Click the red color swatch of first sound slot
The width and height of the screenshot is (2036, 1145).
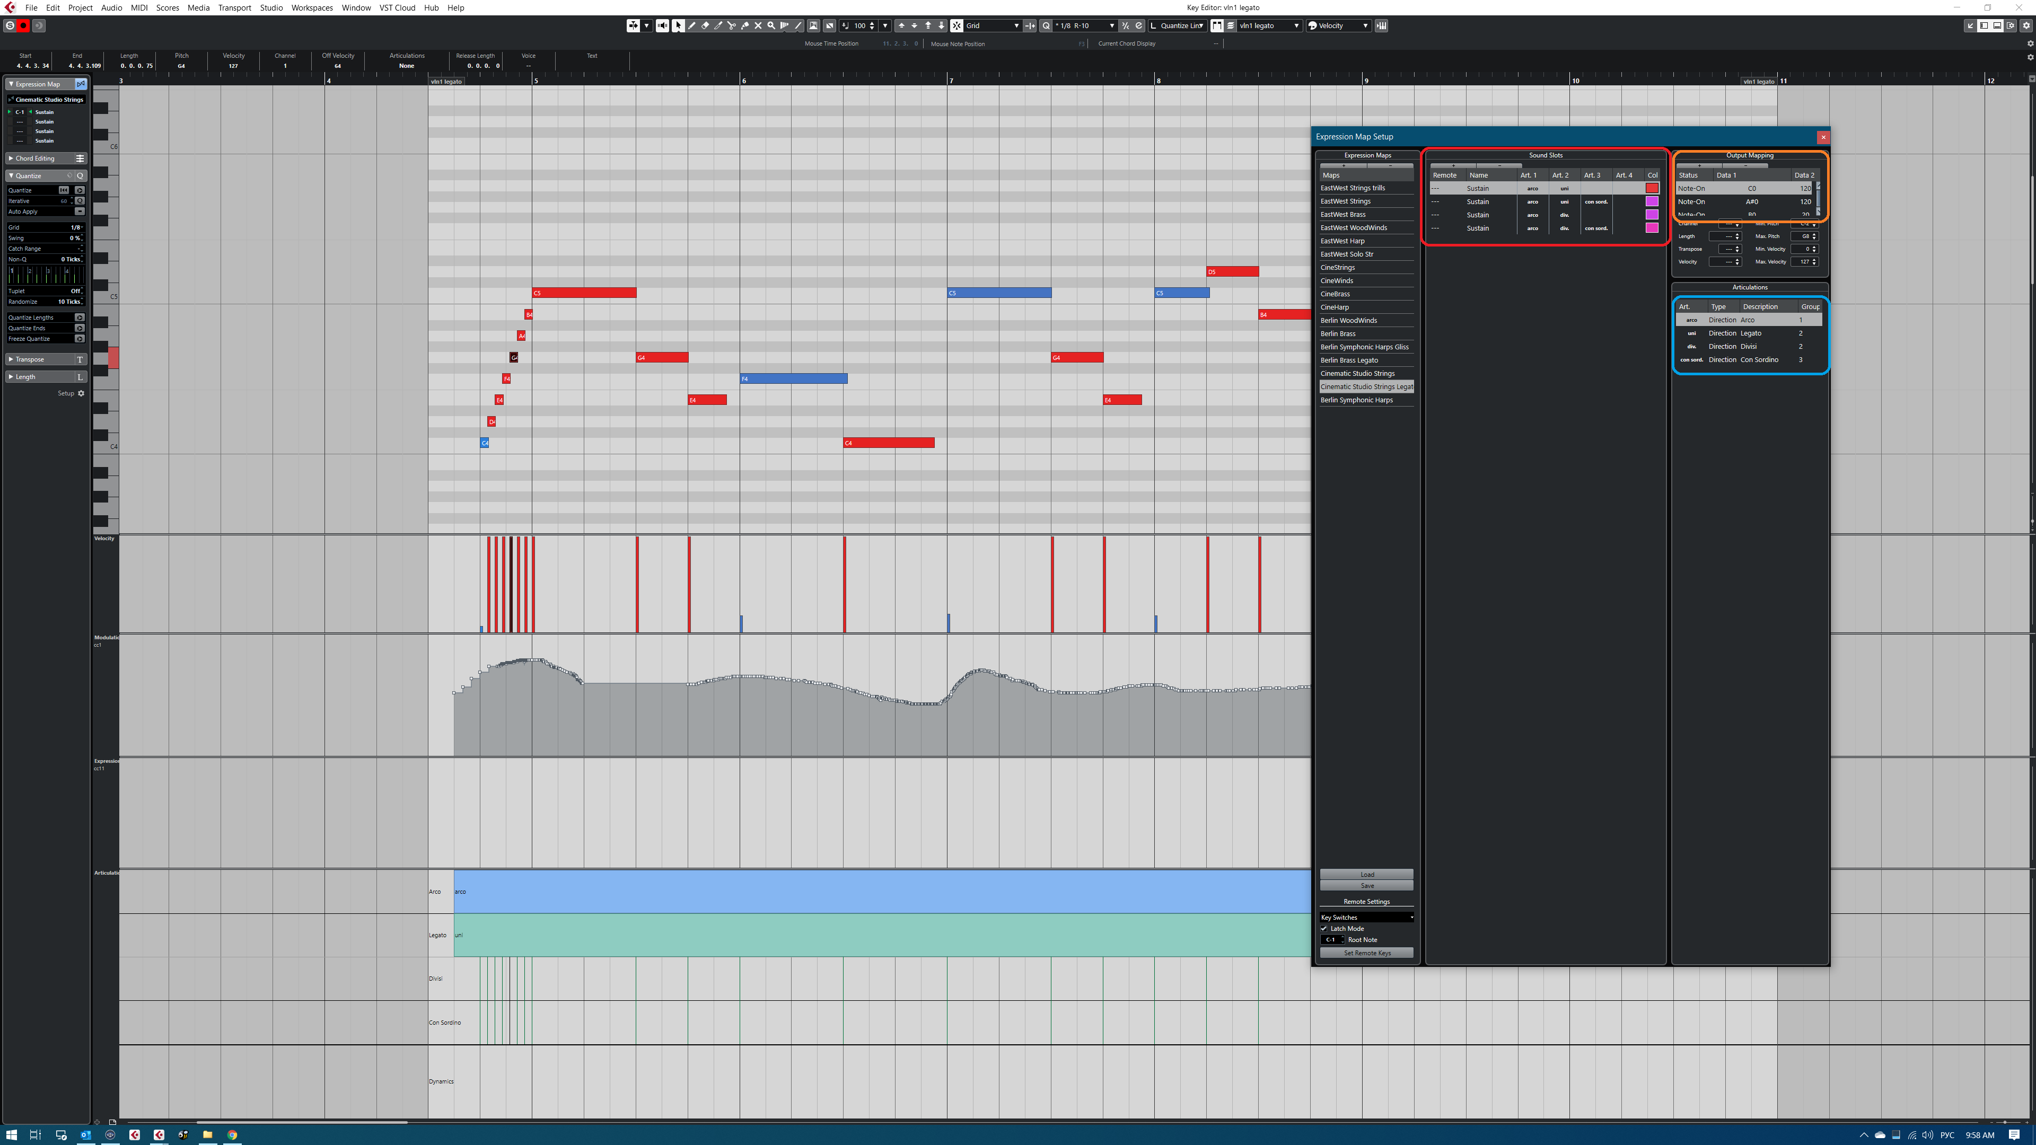(1652, 188)
